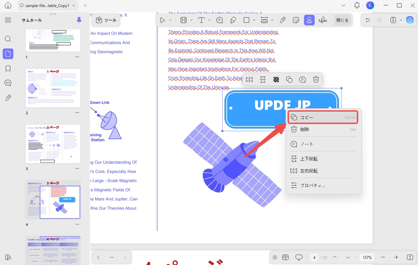
Task: Click the save icon
Action: tap(394, 20)
